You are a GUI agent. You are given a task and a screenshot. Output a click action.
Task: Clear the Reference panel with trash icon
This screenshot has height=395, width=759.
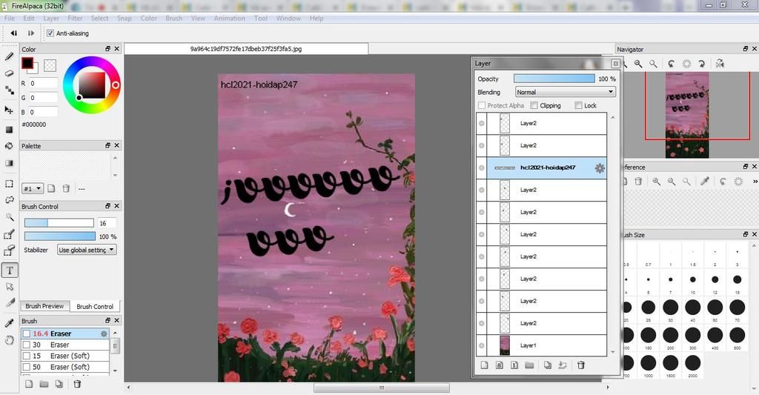point(638,181)
